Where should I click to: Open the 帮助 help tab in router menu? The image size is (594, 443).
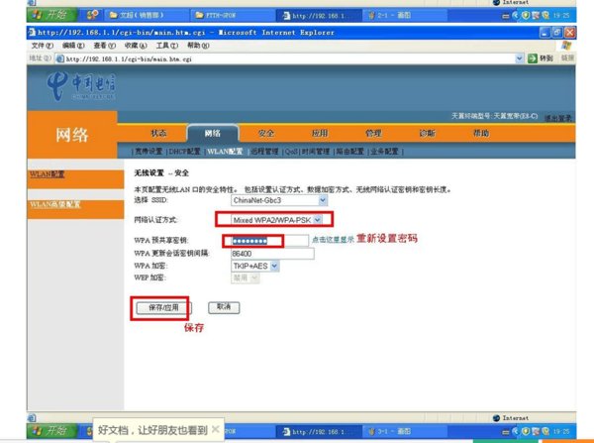coord(481,133)
